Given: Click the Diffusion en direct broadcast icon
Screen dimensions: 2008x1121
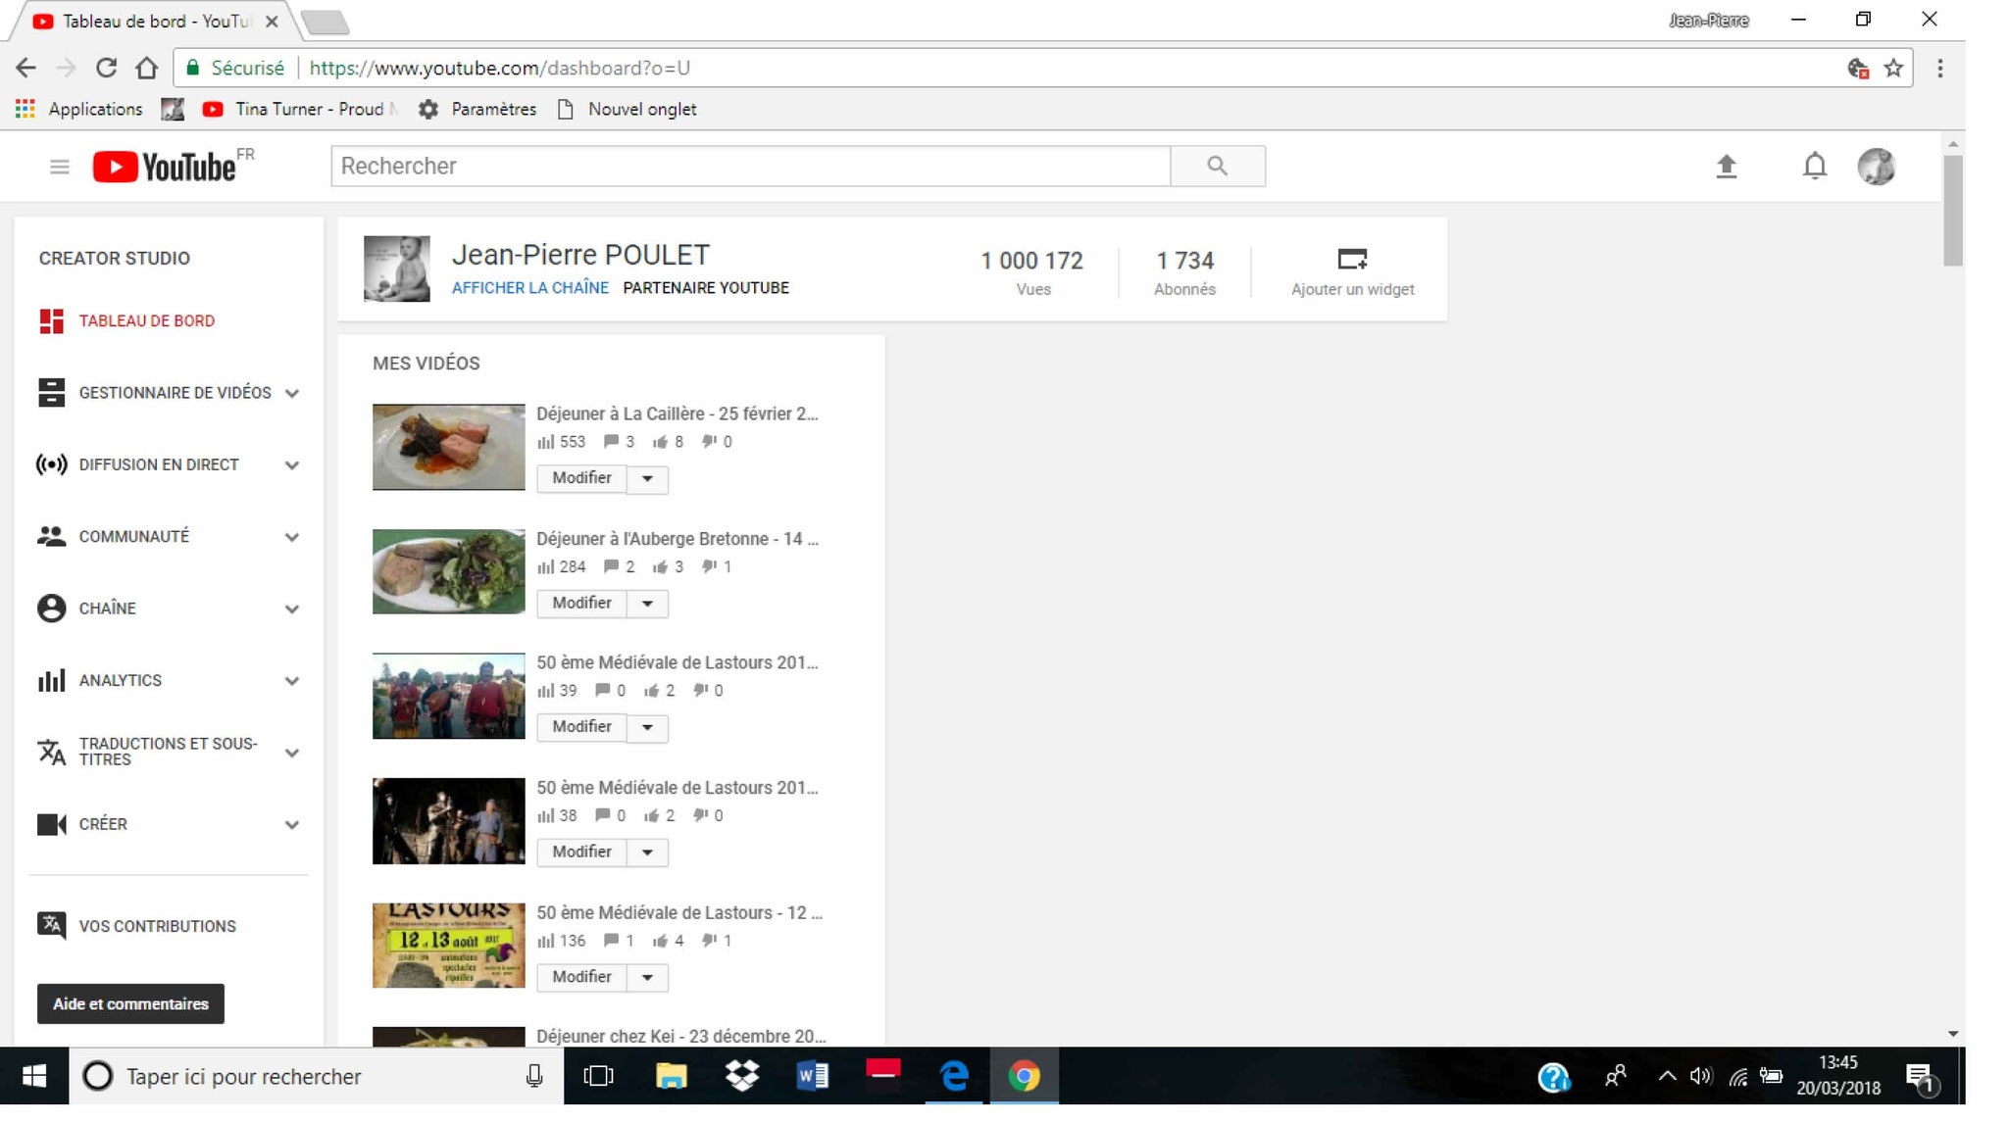Looking at the screenshot, I should 51,464.
